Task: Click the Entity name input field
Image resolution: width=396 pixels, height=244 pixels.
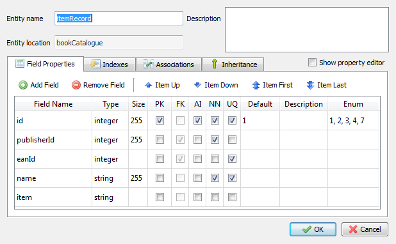Action: click(119, 18)
